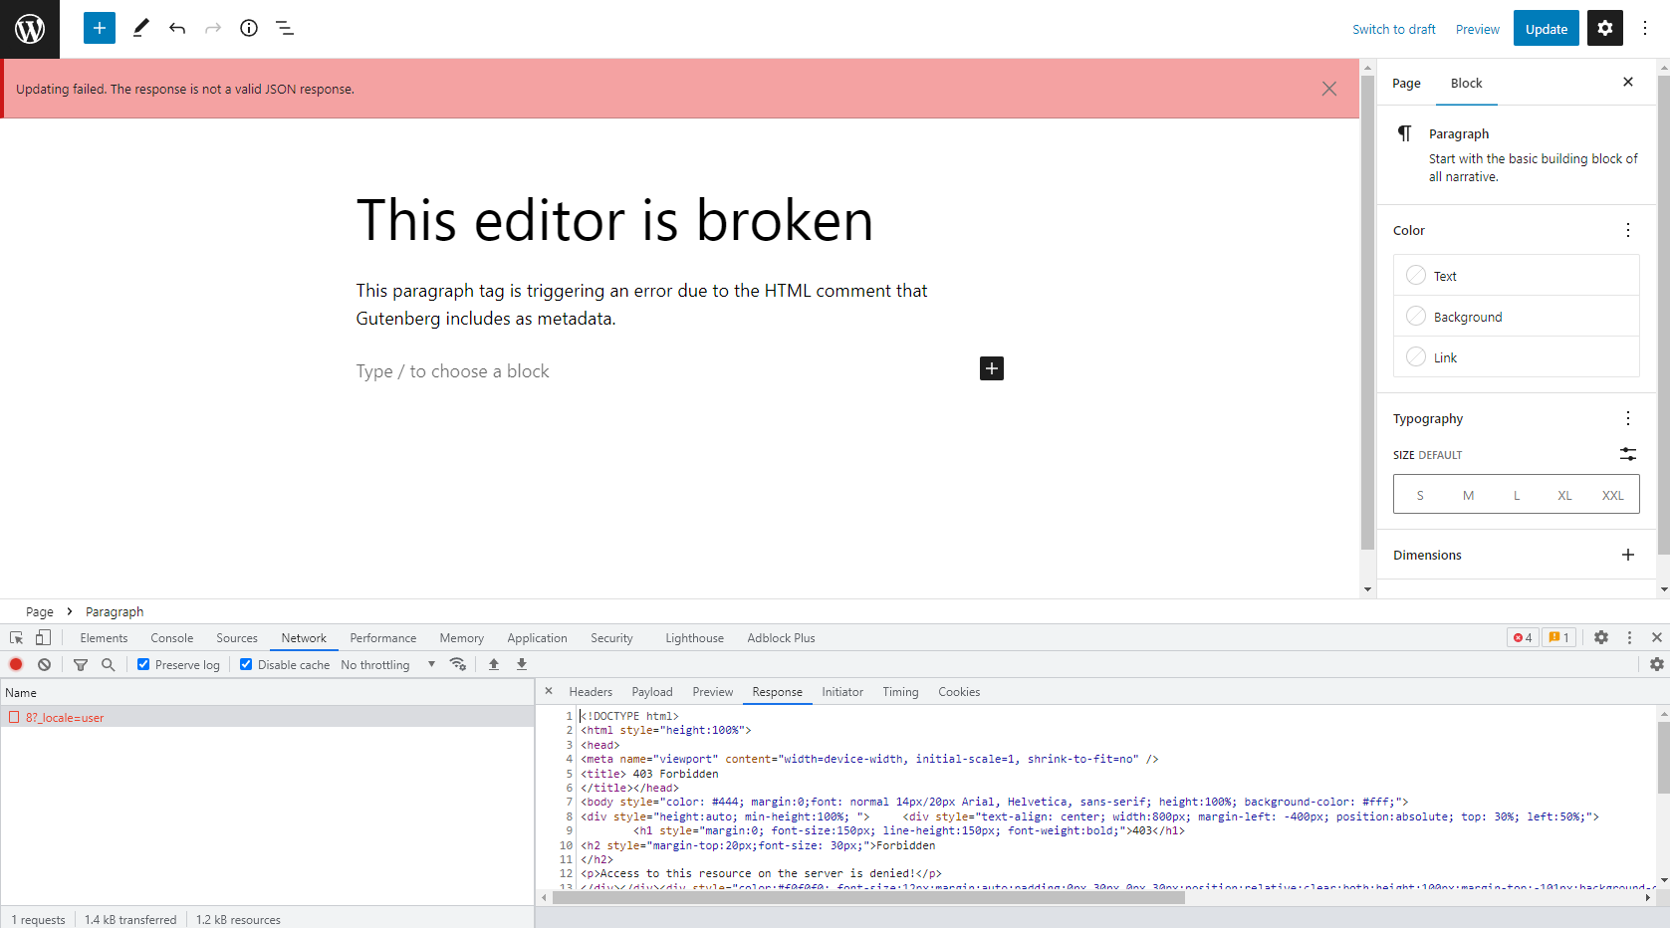
Task: Open the block inserter in the top toolbar
Action: pos(99,28)
